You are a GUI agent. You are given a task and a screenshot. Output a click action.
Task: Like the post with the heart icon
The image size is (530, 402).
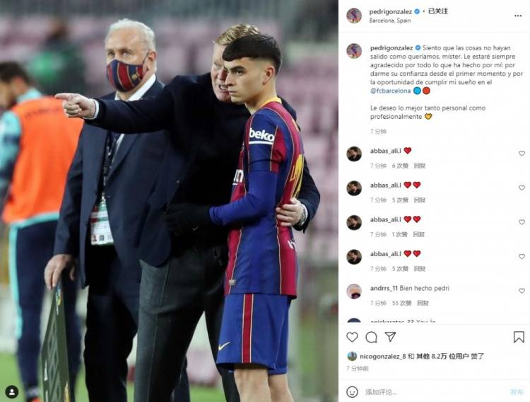[352, 337]
